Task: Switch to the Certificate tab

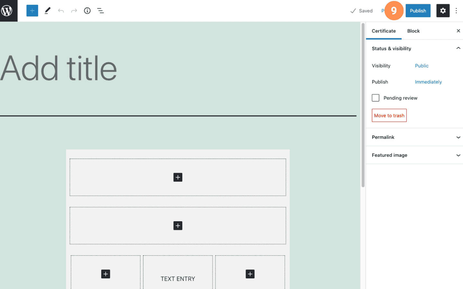Action: [x=384, y=31]
